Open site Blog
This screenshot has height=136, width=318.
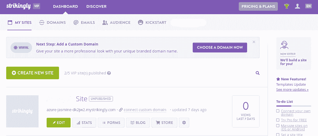[x=138, y=123]
